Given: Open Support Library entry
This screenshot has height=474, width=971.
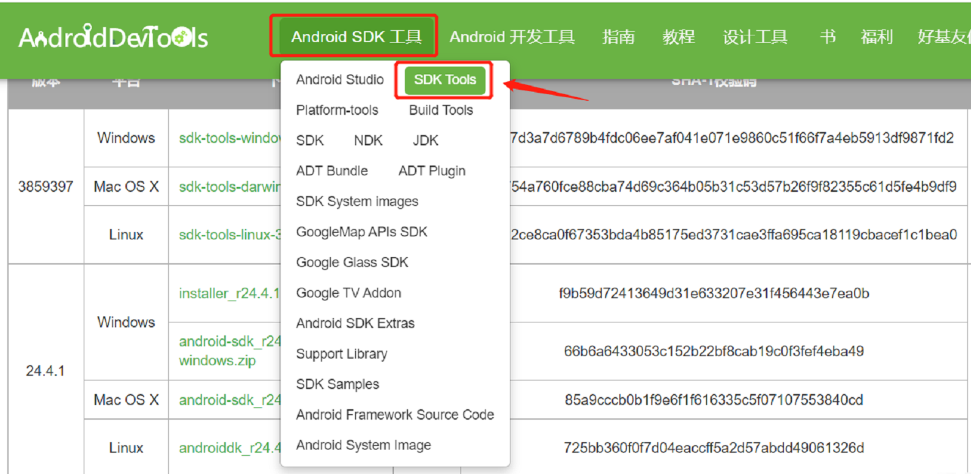Looking at the screenshot, I should 342,354.
